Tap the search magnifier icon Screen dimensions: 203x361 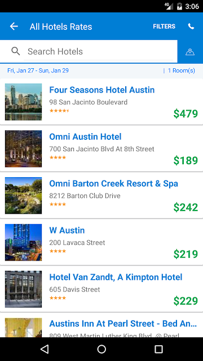15,51
